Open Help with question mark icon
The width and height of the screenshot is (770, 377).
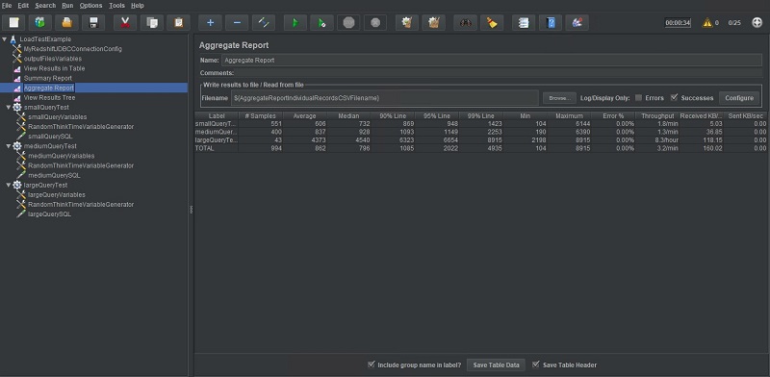551,22
